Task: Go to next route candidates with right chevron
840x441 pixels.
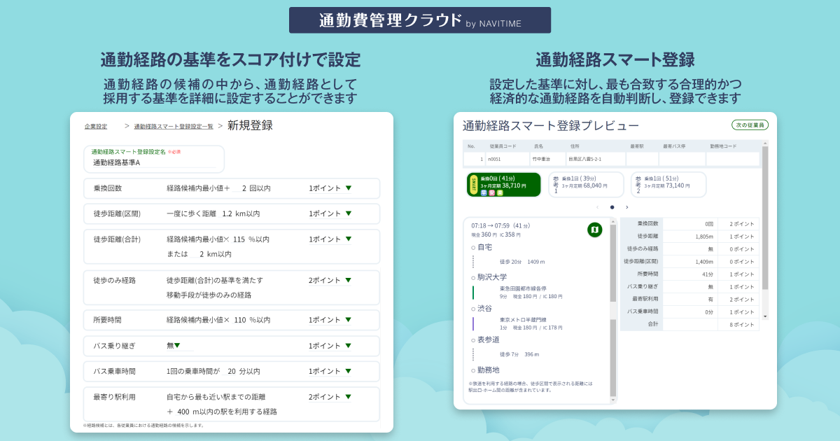Action: tap(626, 207)
